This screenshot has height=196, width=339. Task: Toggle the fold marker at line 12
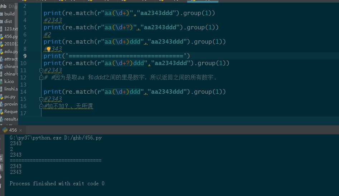pyautogui.click(x=41, y=77)
